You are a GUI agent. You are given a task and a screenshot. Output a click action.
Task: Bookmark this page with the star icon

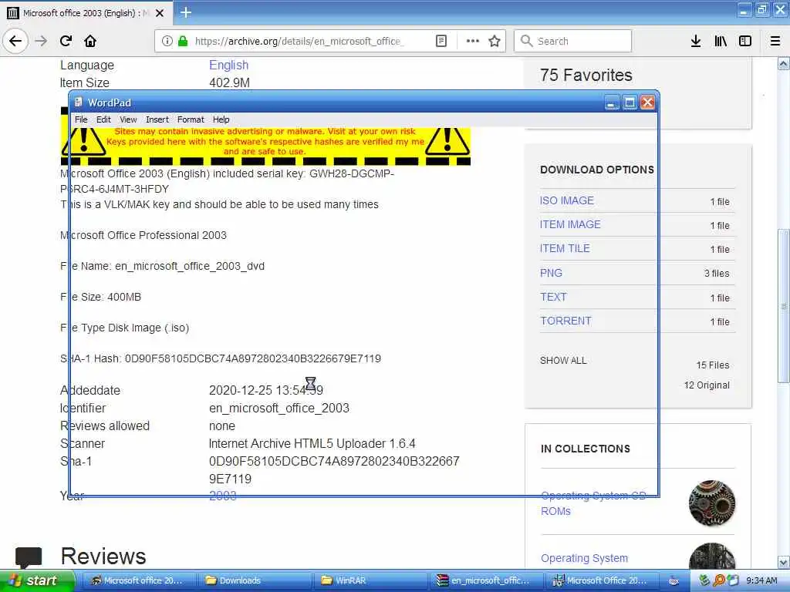(495, 41)
